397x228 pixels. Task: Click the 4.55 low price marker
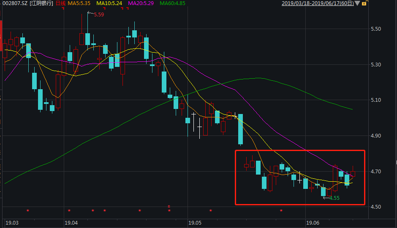[334, 198]
